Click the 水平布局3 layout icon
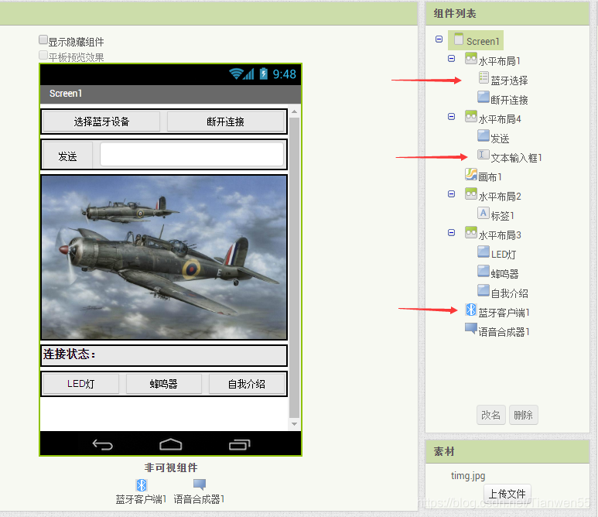 point(471,232)
